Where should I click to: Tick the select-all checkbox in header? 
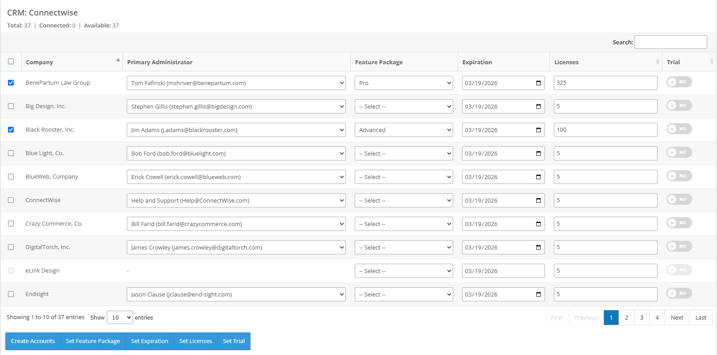[11, 62]
